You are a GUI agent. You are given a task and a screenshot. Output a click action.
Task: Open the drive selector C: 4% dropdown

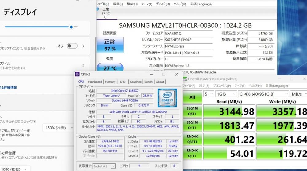pyautogui.click(x=263, y=94)
